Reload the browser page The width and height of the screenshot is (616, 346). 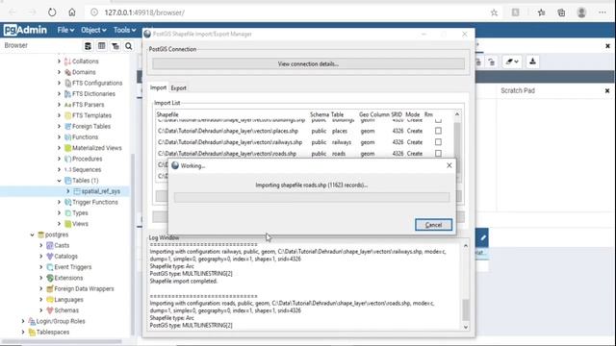52,12
